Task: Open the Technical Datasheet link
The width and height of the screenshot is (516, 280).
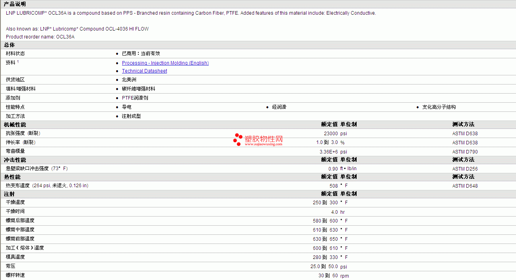Action: point(144,71)
